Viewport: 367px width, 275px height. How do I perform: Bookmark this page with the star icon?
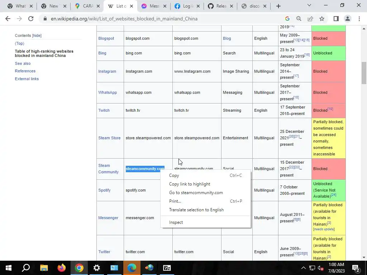[x=322, y=19]
